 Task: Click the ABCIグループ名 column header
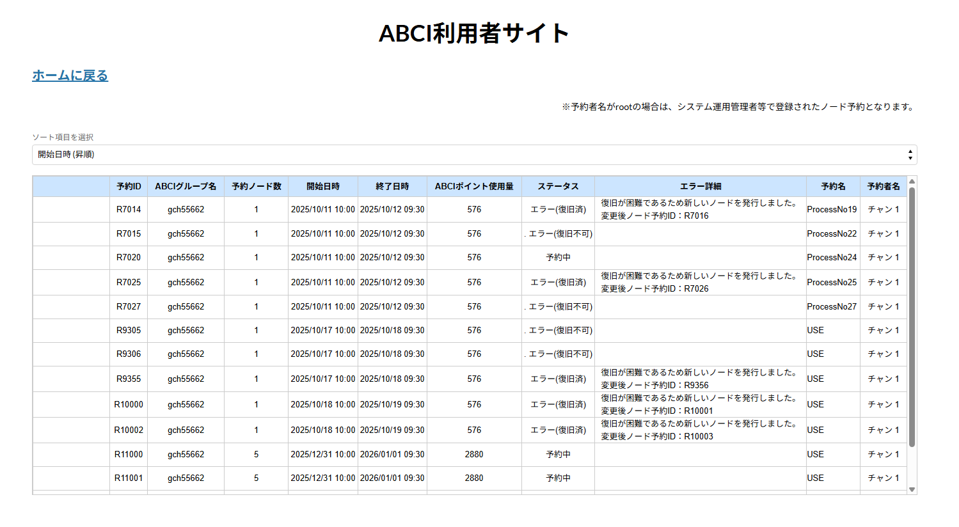[x=186, y=186]
